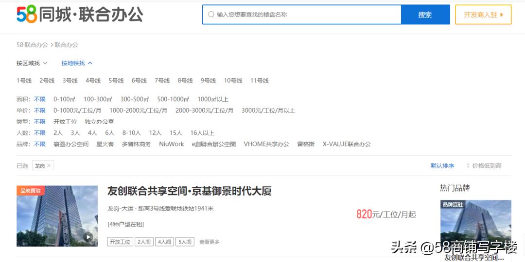Screen dimensions: 525x262
Task: Collapse the 按地铁找 dropdown
Action: [x=77, y=63]
